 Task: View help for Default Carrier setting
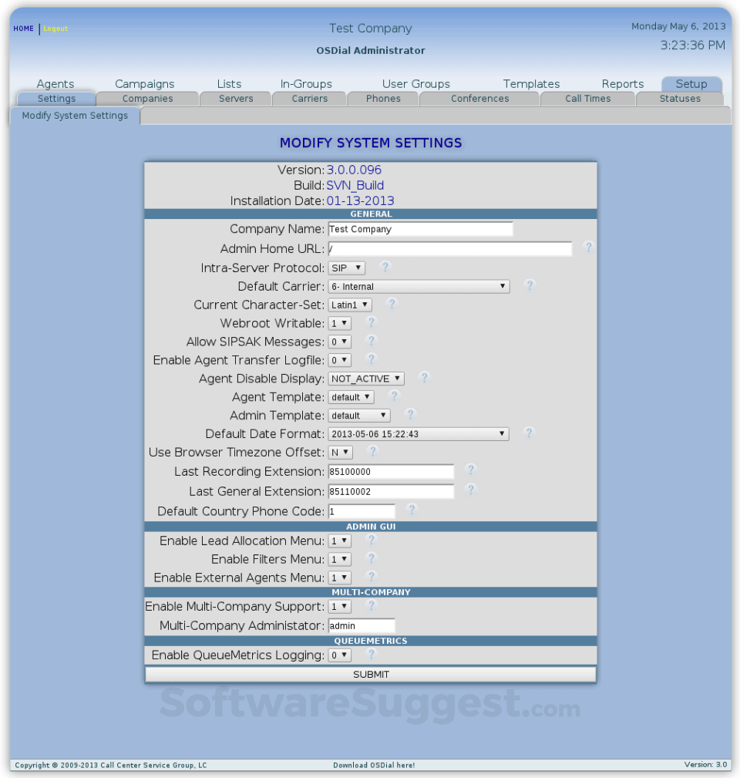[x=530, y=285]
